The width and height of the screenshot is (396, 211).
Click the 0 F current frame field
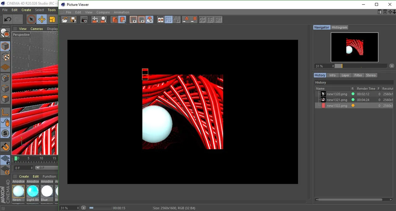coord(24,168)
